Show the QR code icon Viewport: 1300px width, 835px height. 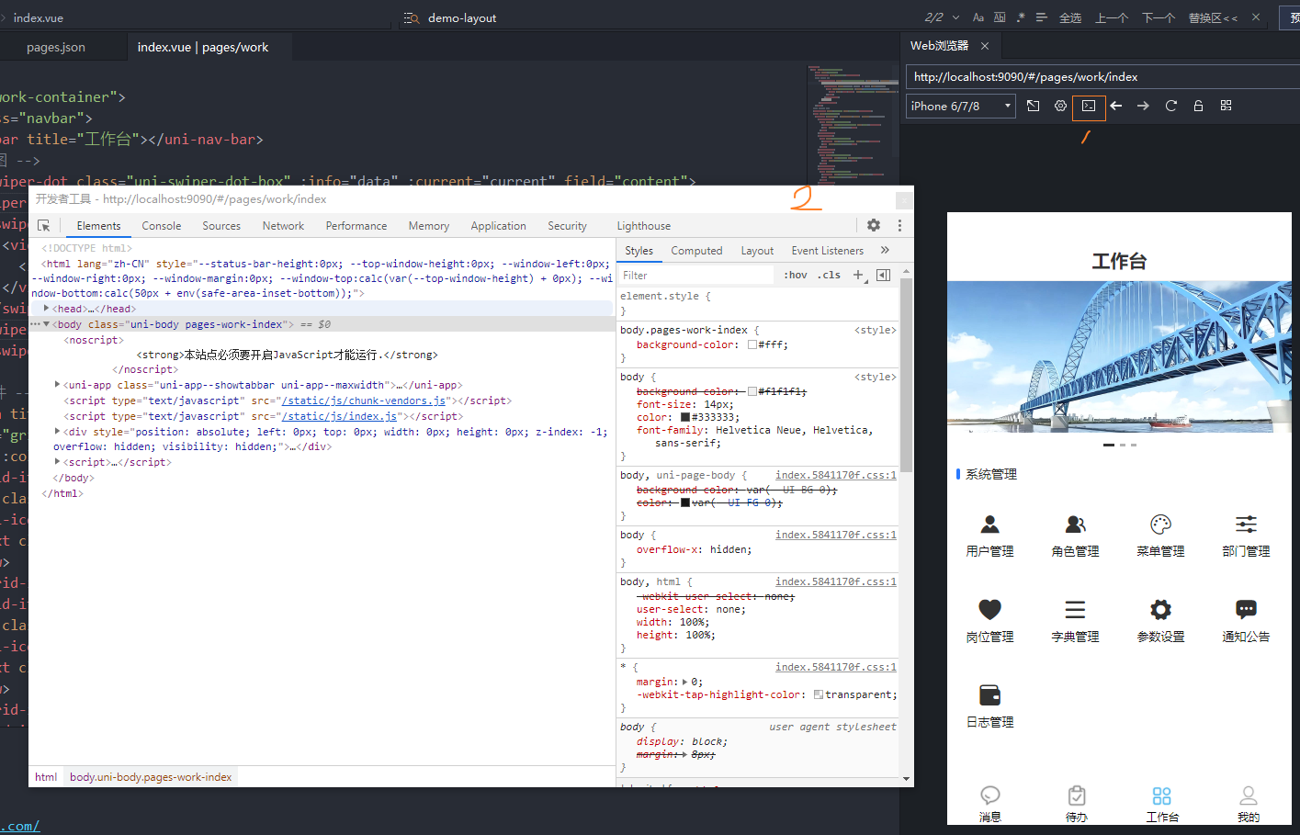[x=1226, y=106]
